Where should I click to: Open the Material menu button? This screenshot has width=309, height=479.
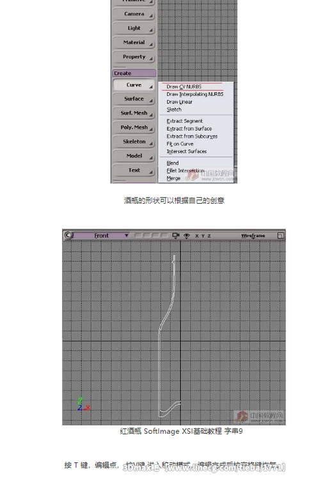tap(134, 42)
